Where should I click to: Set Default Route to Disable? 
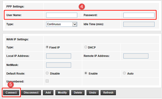coord(47,73)
